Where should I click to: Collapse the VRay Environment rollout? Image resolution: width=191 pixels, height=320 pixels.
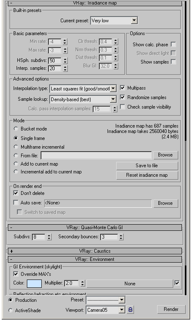click(x=95, y=259)
